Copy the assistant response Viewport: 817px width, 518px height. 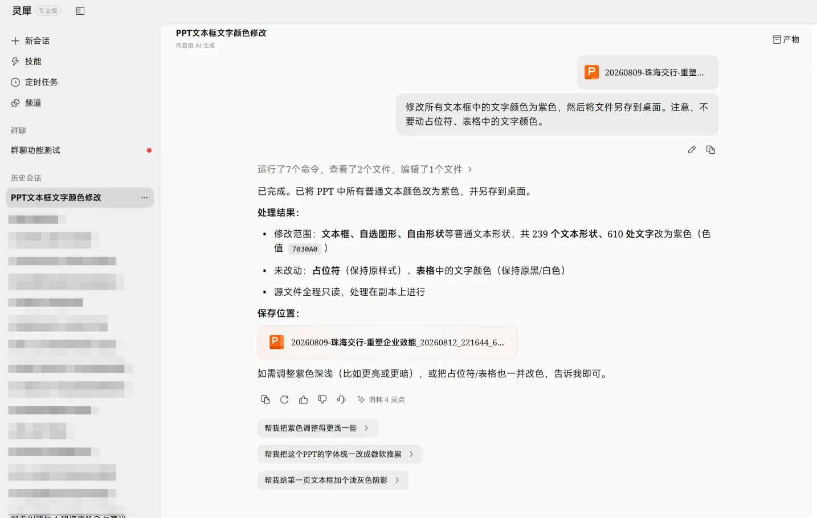pos(265,399)
